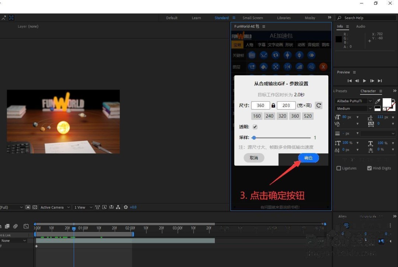The image size is (398, 267).
Task: Switch to the 人物 tab
Action: click(249, 45)
